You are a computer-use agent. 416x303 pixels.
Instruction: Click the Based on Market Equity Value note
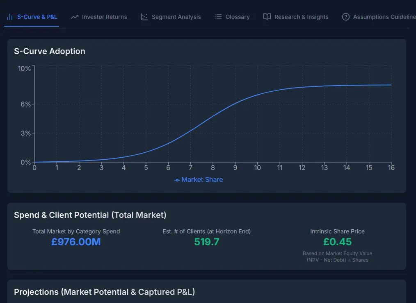tap(338, 257)
